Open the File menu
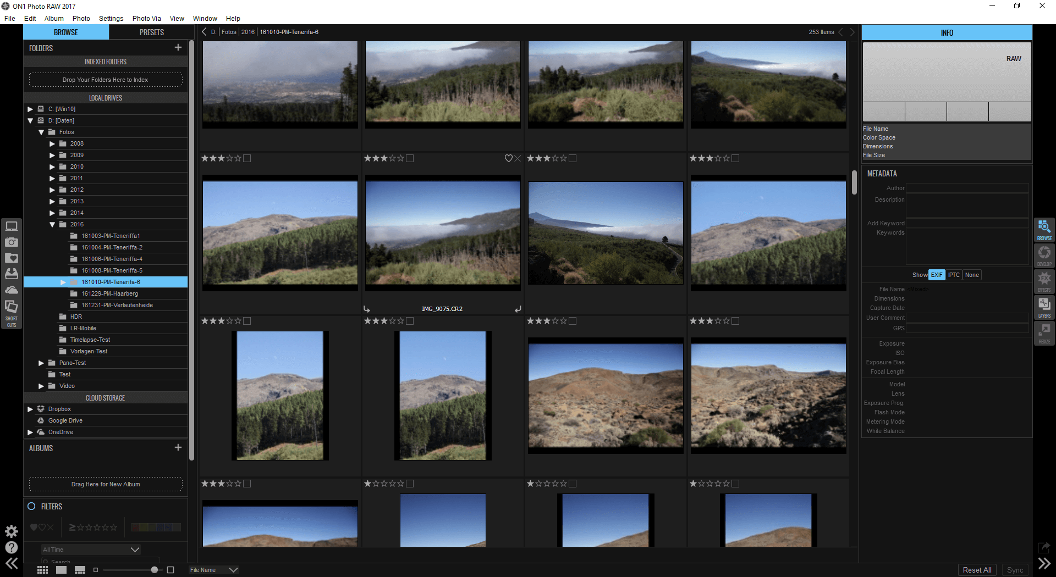This screenshot has width=1056, height=577. (10, 18)
